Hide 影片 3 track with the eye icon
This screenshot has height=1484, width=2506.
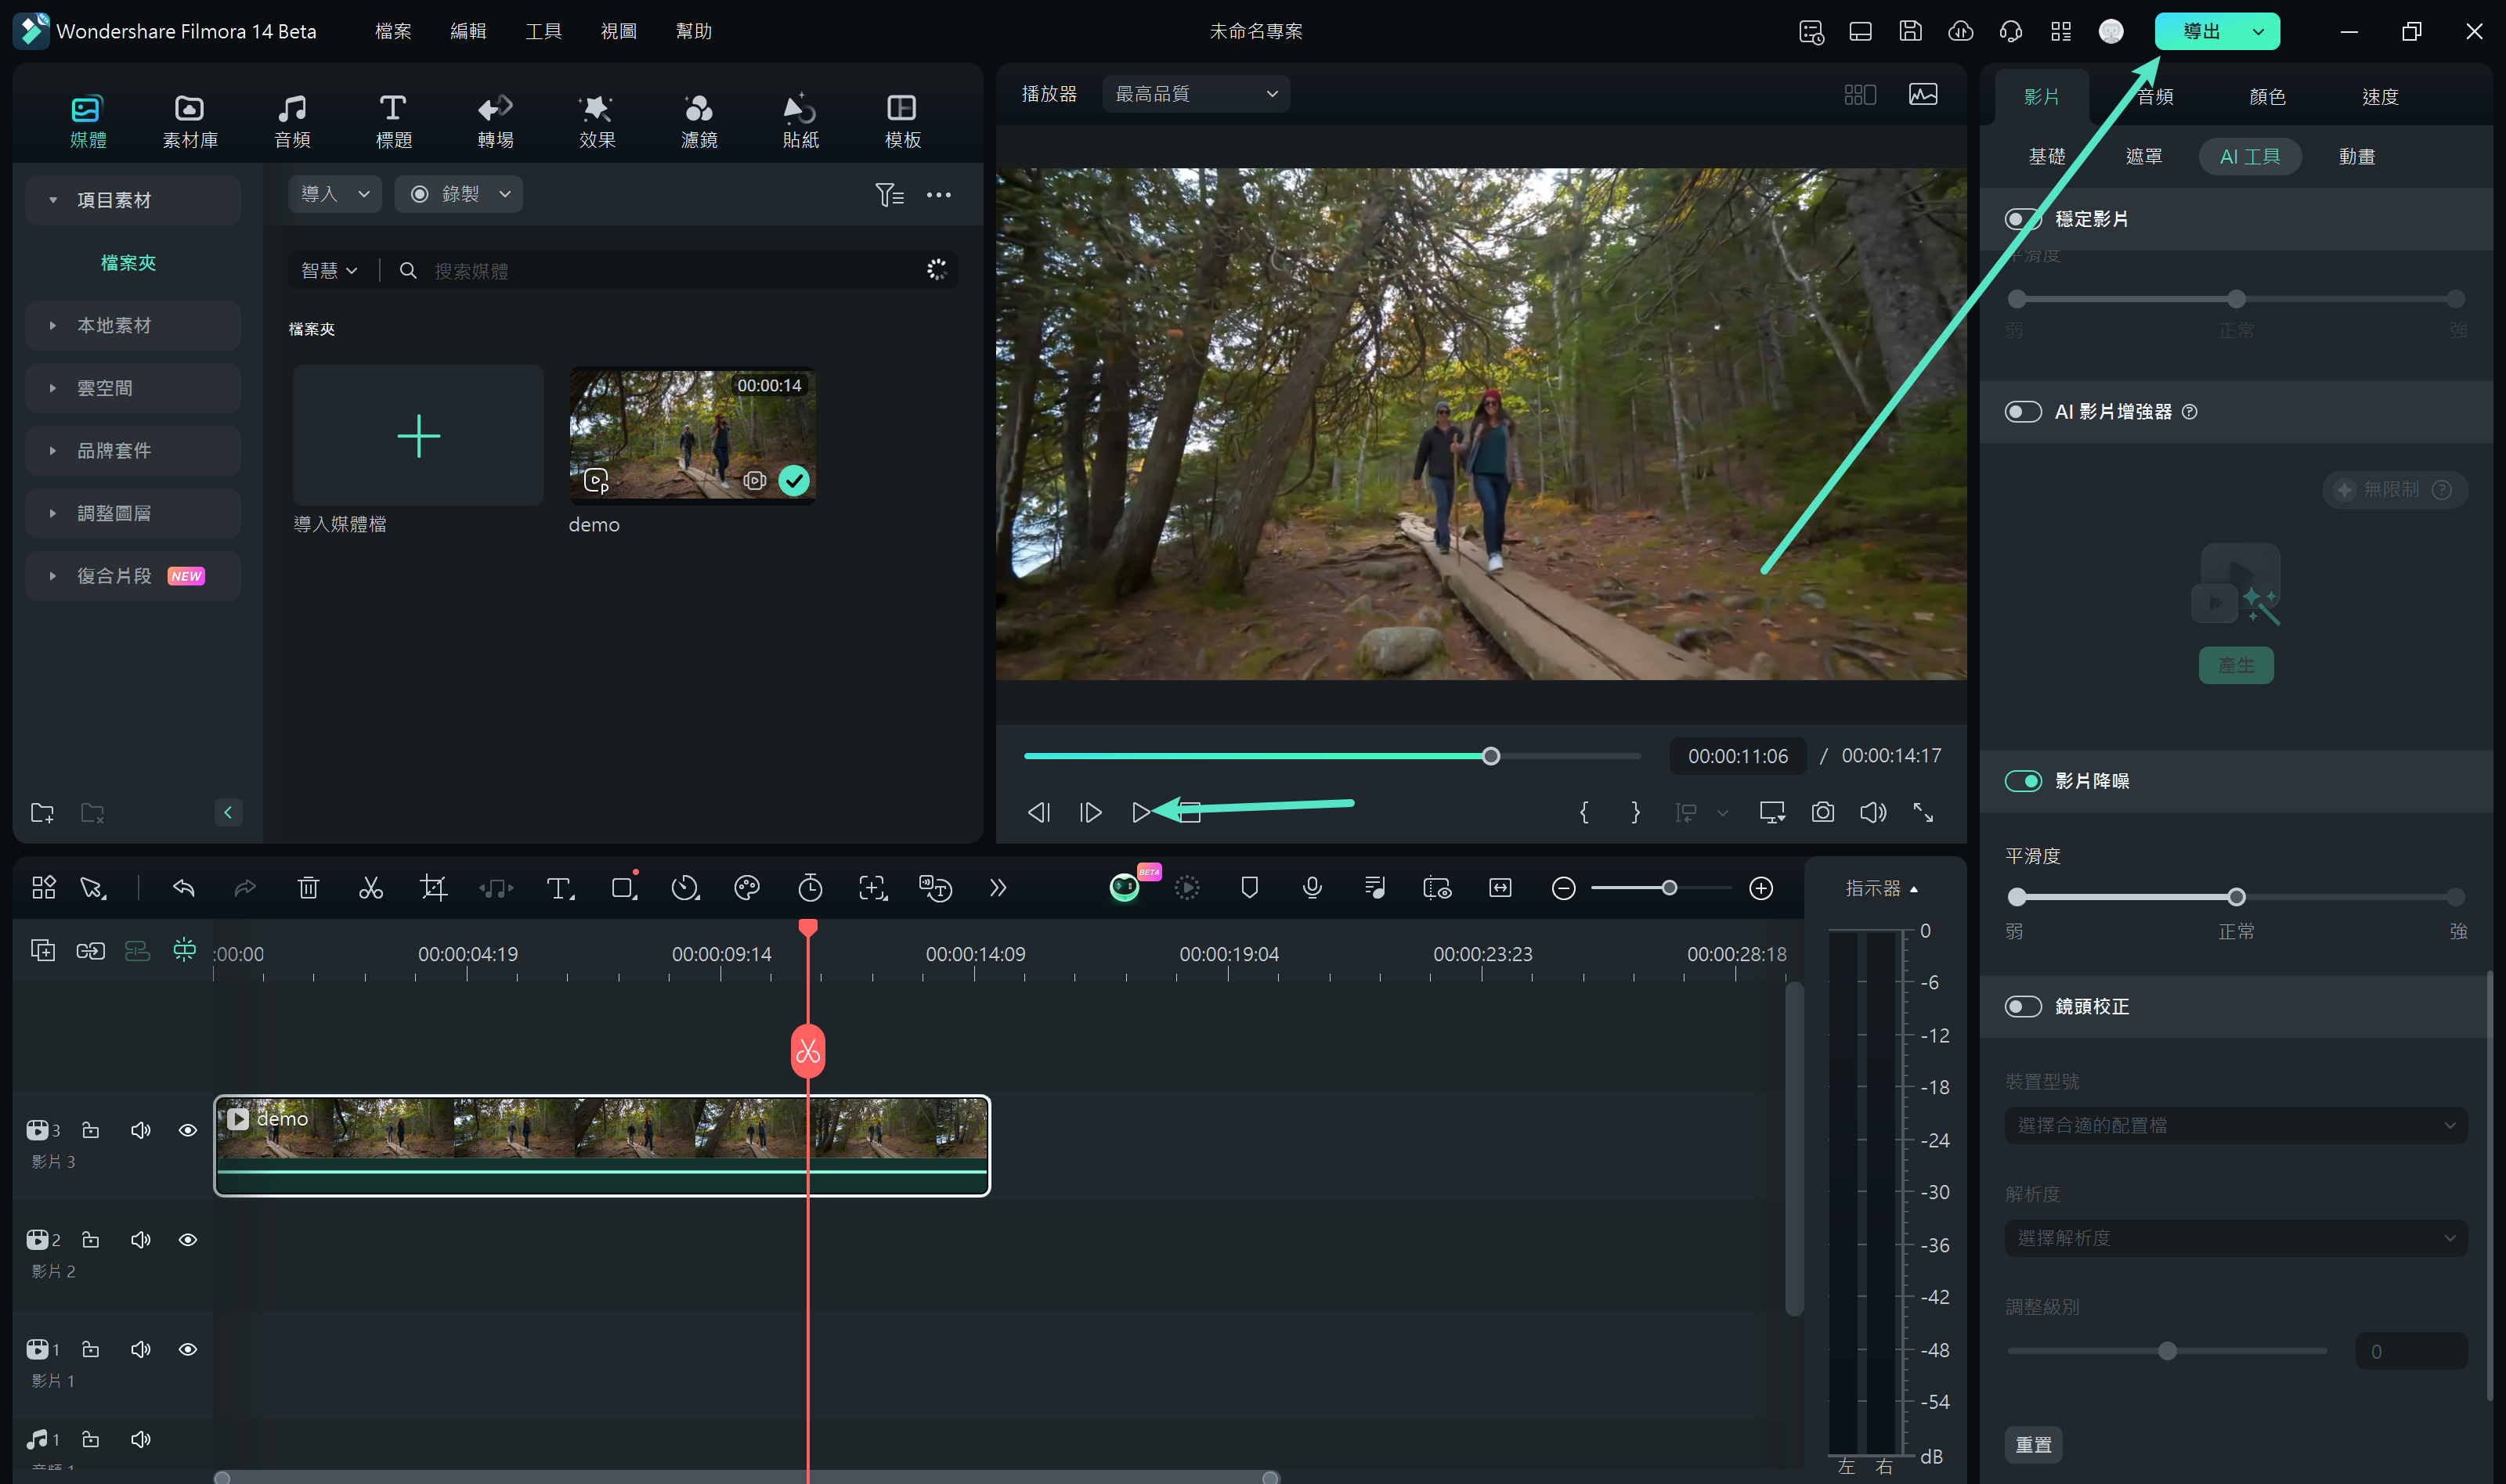point(187,1130)
